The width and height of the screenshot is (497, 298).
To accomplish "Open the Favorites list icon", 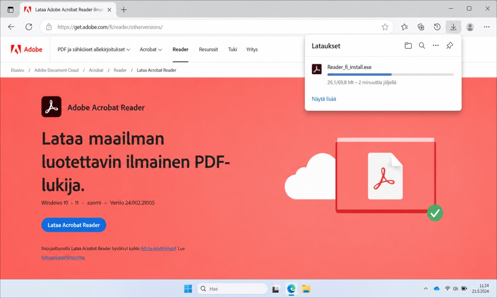I will click(405, 27).
